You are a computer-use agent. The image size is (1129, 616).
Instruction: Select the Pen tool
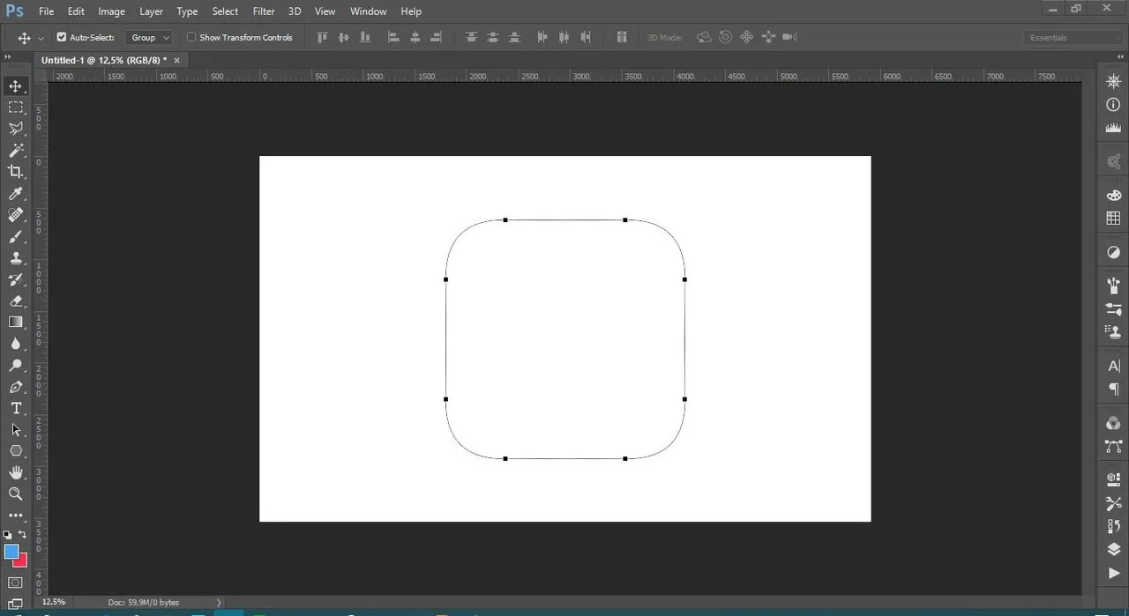point(16,387)
